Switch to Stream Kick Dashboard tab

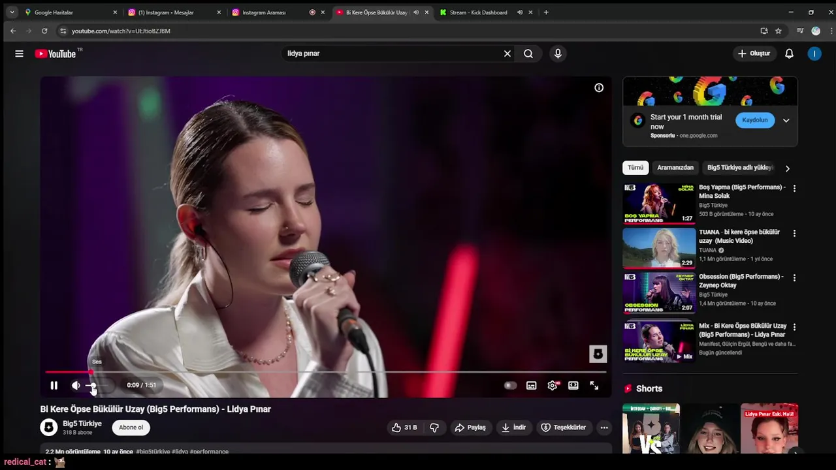coord(487,12)
